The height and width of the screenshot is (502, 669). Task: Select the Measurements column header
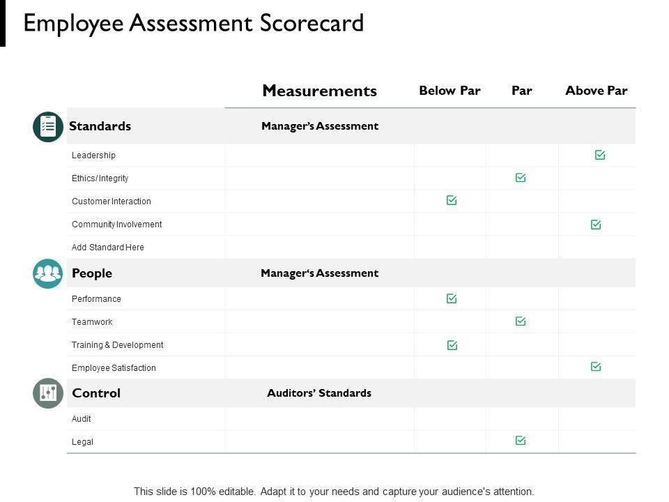[319, 91]
